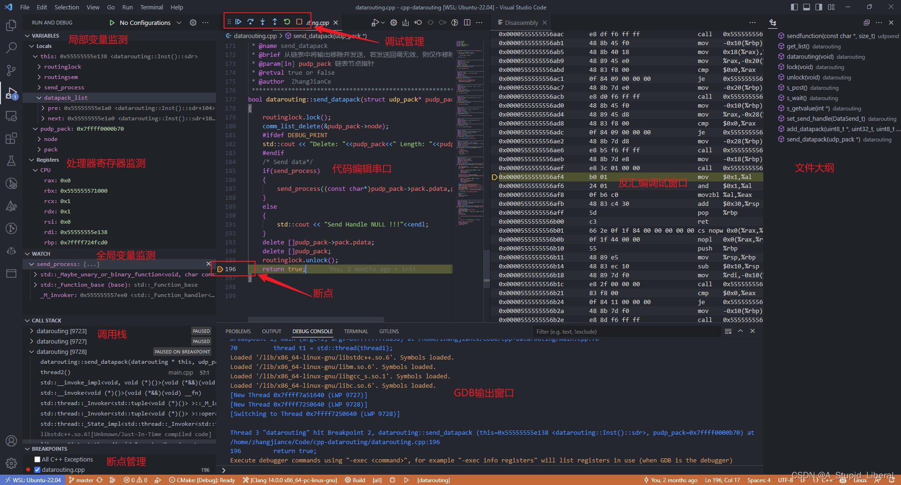This screenshot has width=901, height=485.
Task: Open the Extensions view
Action: [x=11, y=139]
